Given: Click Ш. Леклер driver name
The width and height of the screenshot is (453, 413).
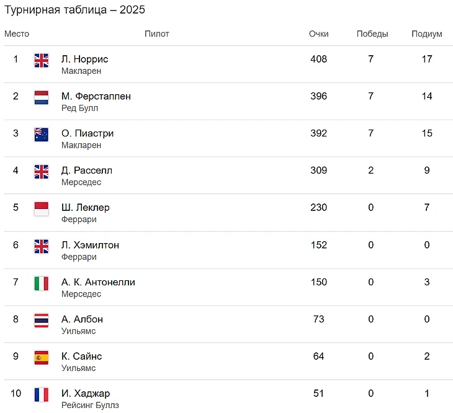Looking at the screenshot, I should point(85,208).
